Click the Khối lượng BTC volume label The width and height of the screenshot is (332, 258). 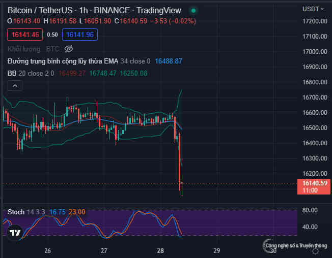tap(34, 49)
